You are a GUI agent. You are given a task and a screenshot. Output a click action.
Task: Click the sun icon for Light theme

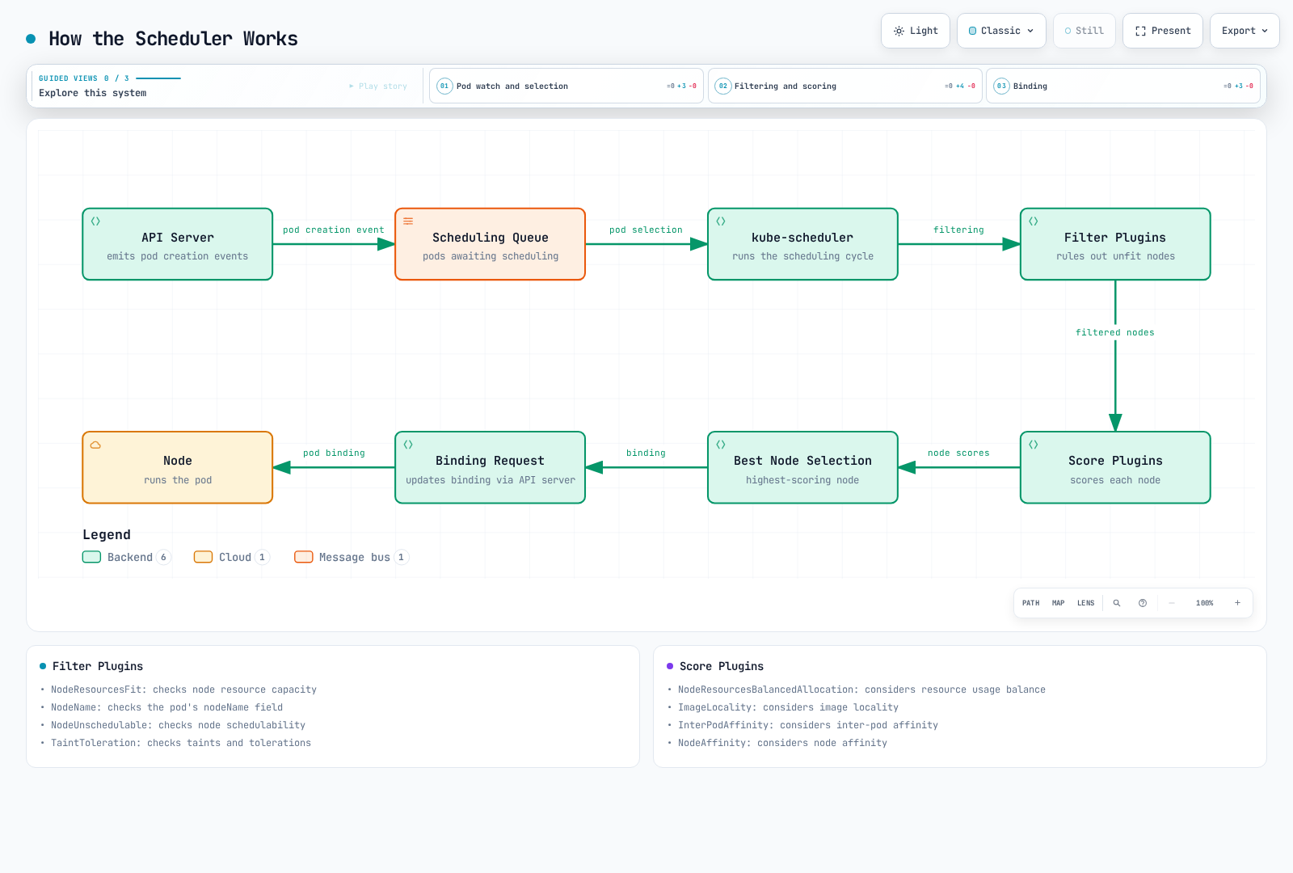pos(899,31)
